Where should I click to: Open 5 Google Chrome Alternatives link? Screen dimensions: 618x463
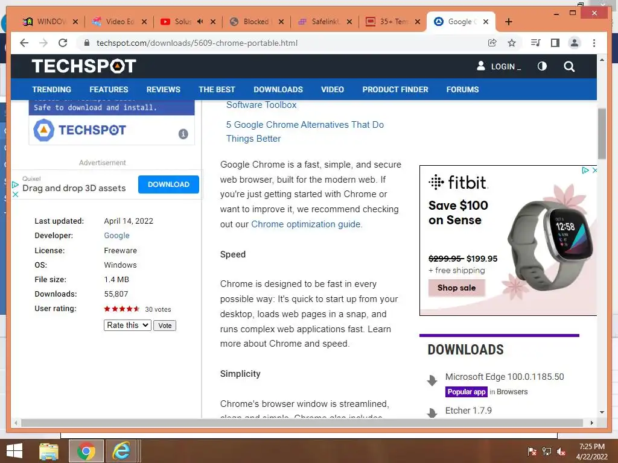(305, 131)
